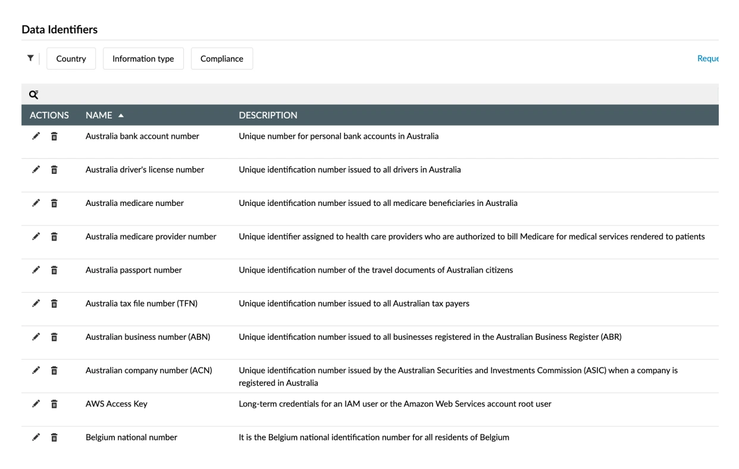
Task: Click the Data Identifiers heading
Action: tap(60, 29)
